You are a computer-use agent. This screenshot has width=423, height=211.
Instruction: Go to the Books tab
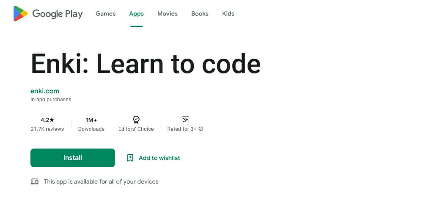pyautogui.click(x=200, y=14)
